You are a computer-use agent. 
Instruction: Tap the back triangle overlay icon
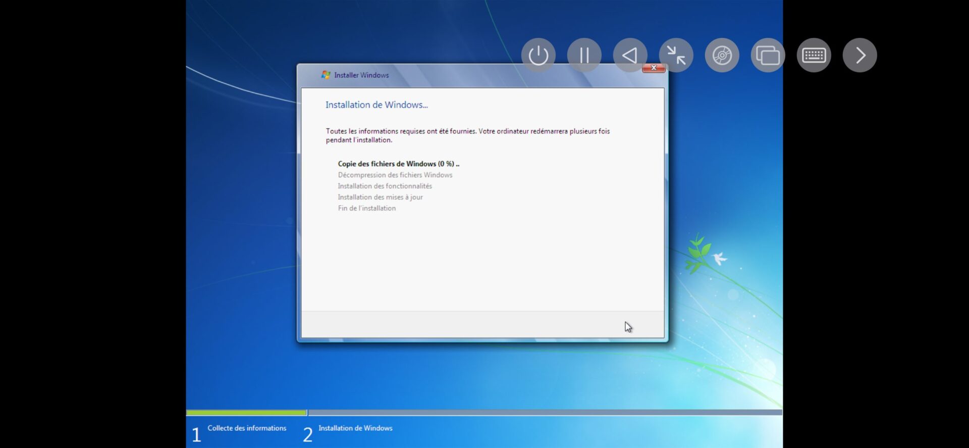630,55
